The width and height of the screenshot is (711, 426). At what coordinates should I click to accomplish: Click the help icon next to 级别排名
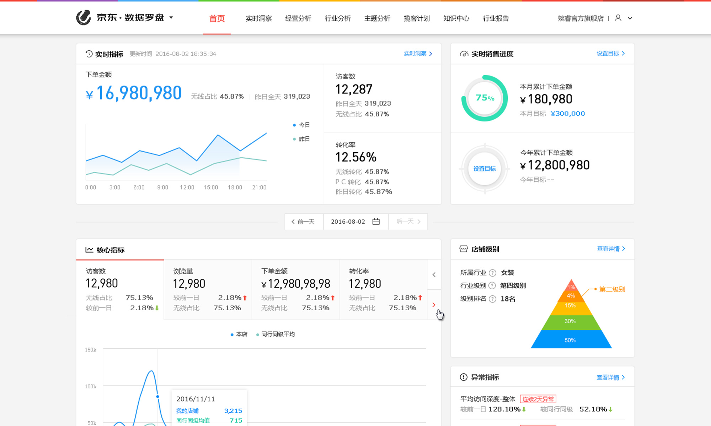[492, 299]
